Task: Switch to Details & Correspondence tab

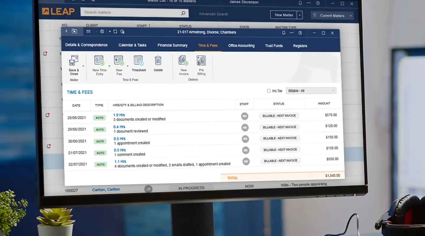Action: point(86,45)
